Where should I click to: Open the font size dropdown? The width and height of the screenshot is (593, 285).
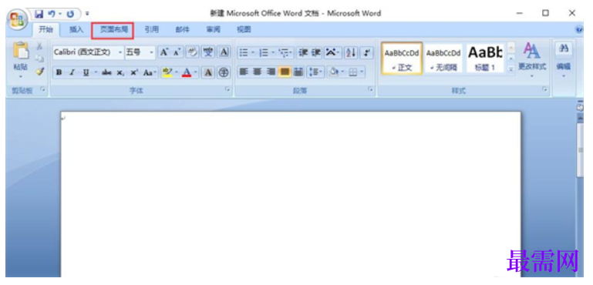(140, 52)
